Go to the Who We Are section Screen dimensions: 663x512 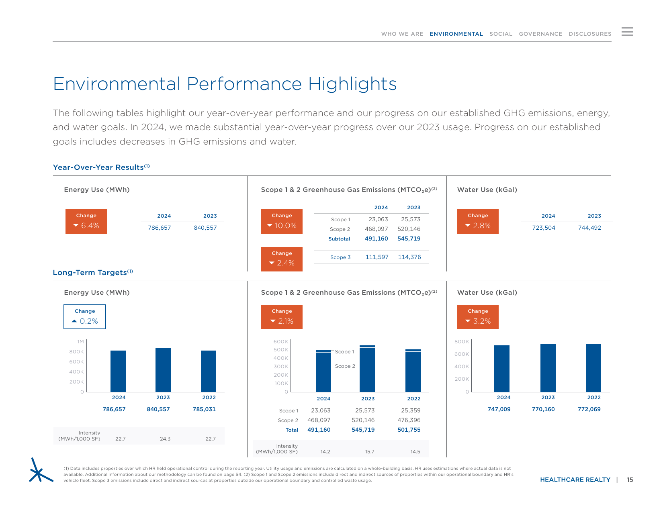coord(402,34)
